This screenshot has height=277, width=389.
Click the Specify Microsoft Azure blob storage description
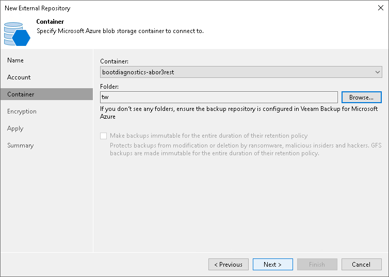pos(120,31)
